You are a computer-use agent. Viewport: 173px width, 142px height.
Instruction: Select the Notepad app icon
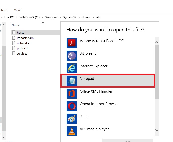point(72,81)
